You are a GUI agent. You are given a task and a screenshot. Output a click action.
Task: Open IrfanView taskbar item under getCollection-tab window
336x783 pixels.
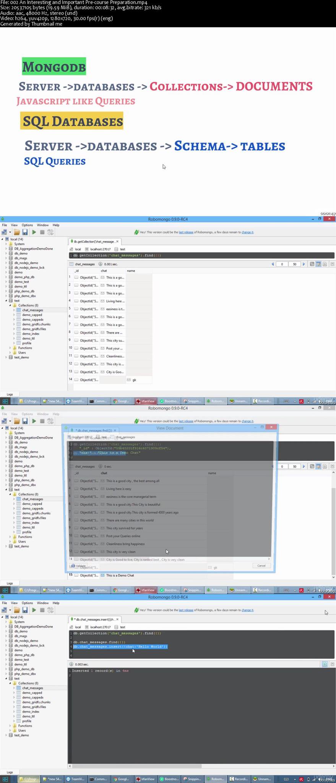point(145,401)
